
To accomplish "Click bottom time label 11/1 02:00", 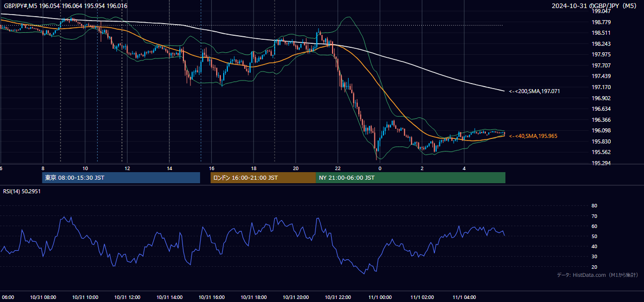I will 422,297.
